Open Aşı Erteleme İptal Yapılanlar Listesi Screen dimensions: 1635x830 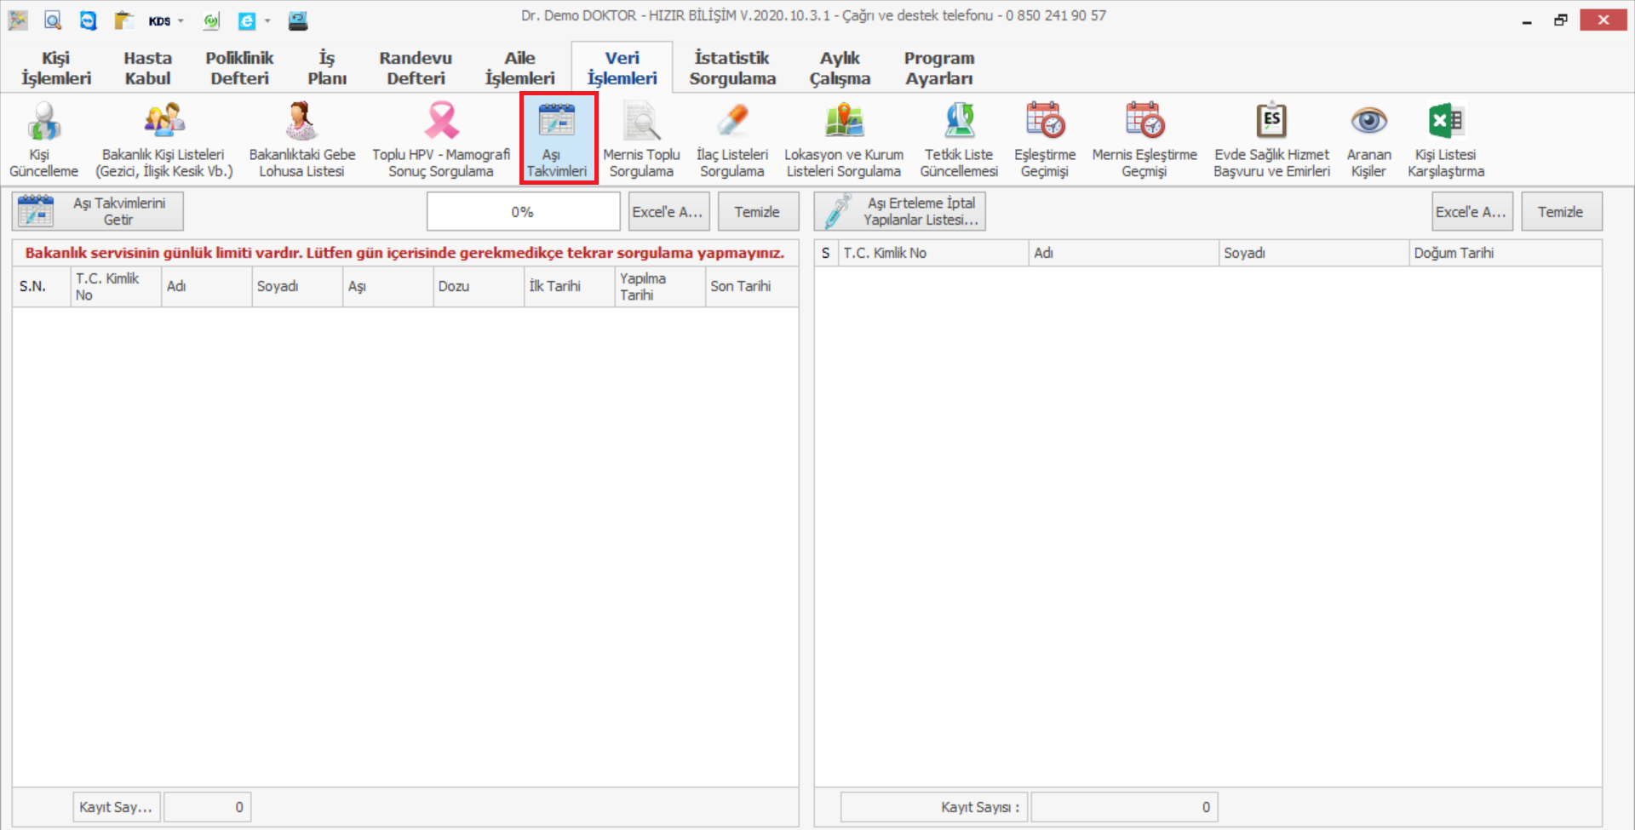click(x=900, y=211)
